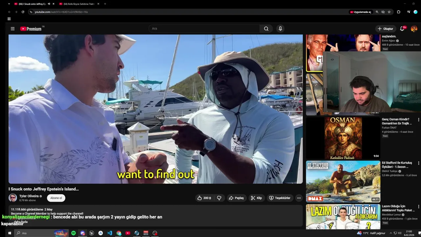Open Tyler Oliveira channel name link
Viewport: 421px width, 237px height.
click(29, 196)
